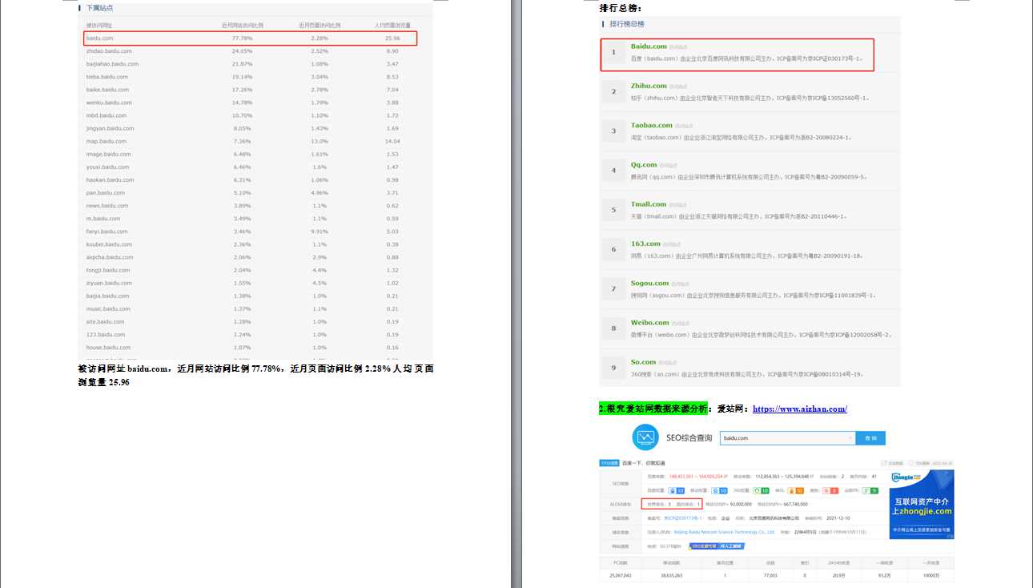Click the Baidu.com ranking title

coord(649,46)
